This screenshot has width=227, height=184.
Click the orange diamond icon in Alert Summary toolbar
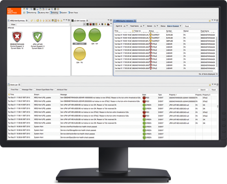coord(58,20)
